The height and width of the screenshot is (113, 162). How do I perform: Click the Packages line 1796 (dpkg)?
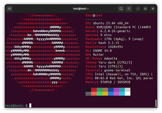(114, 39)
